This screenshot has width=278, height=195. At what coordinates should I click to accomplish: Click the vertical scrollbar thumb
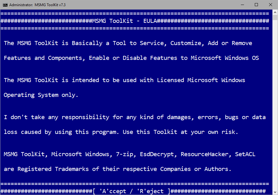pos(275,18)
